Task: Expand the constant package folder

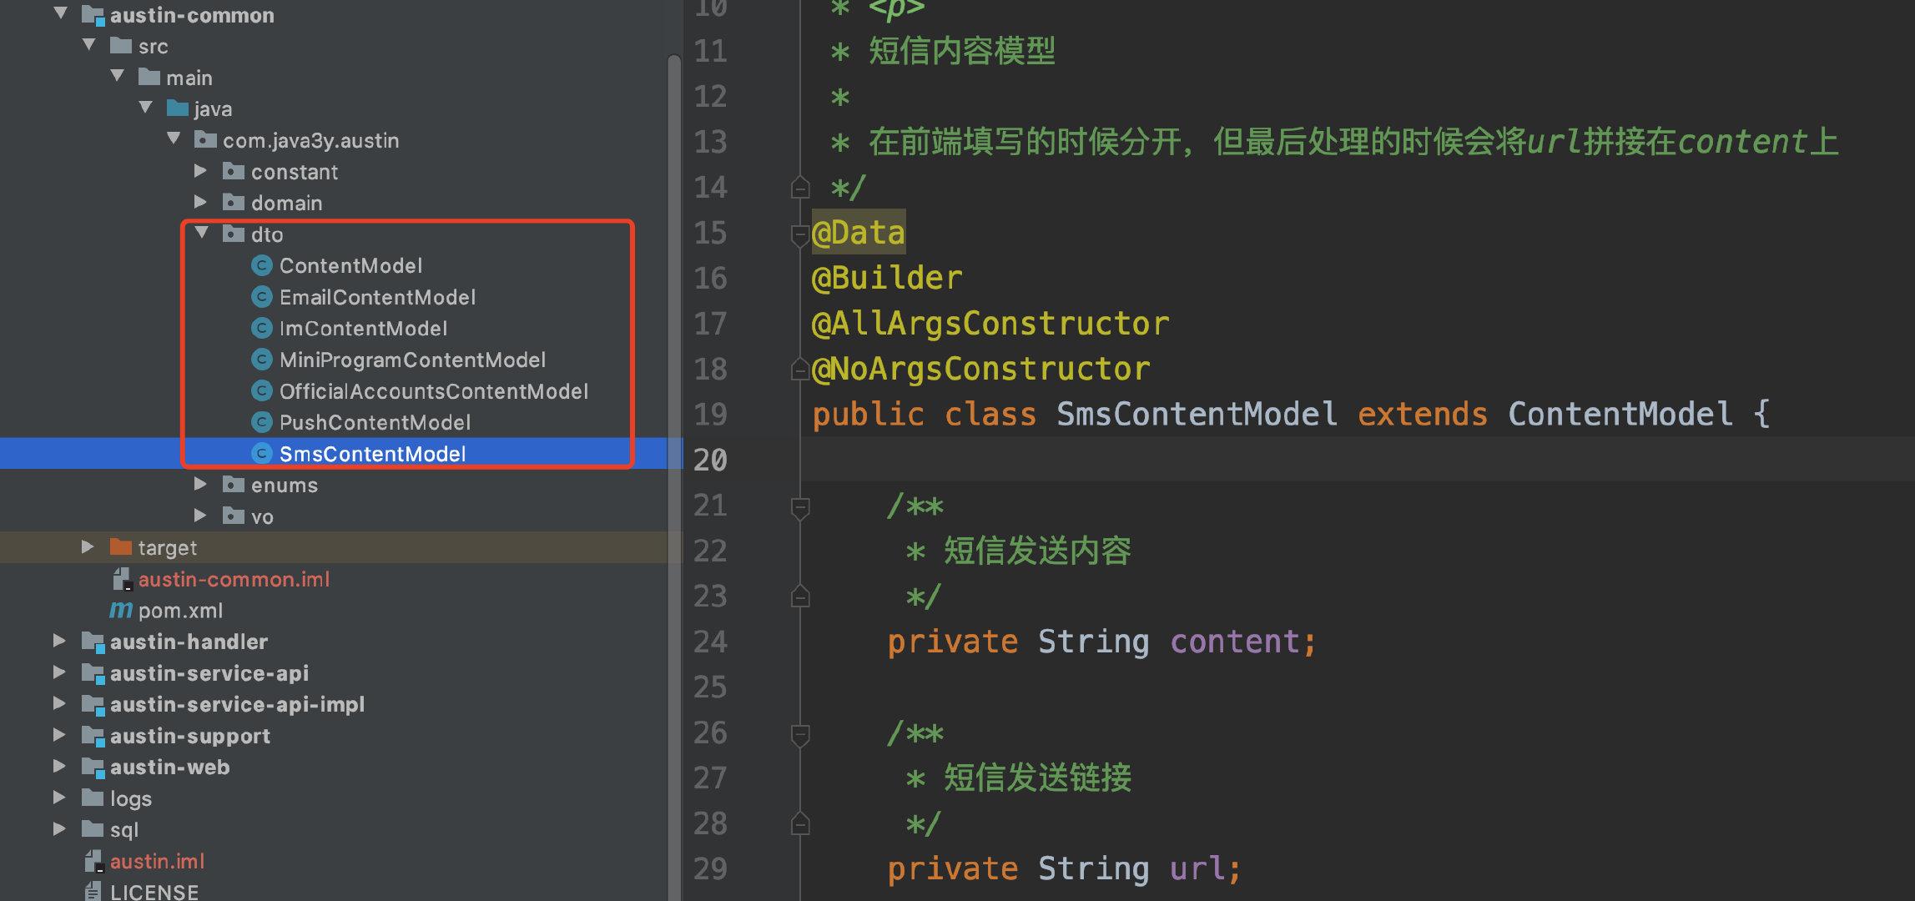Action: (200, 171)
